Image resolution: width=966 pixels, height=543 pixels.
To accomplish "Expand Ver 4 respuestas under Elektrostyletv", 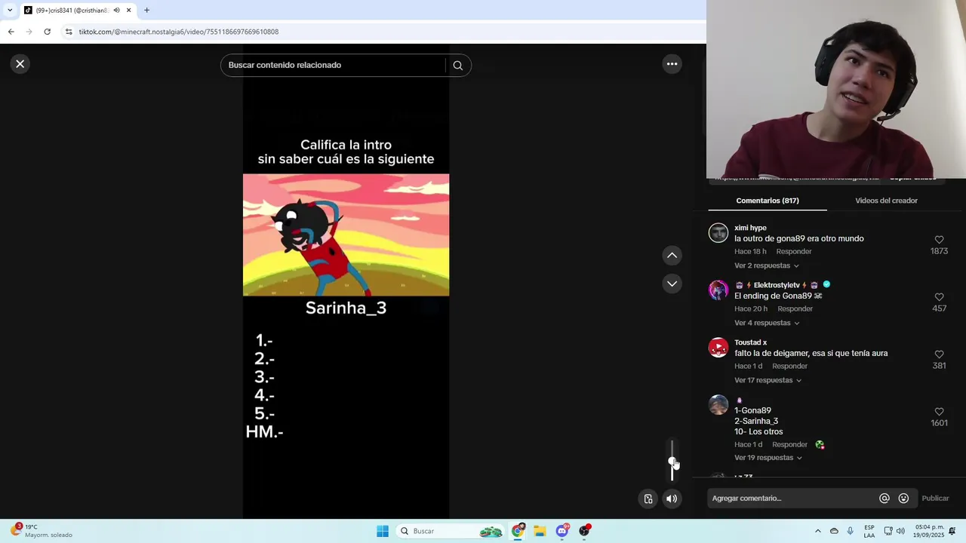I will click(x=767, y=323).
